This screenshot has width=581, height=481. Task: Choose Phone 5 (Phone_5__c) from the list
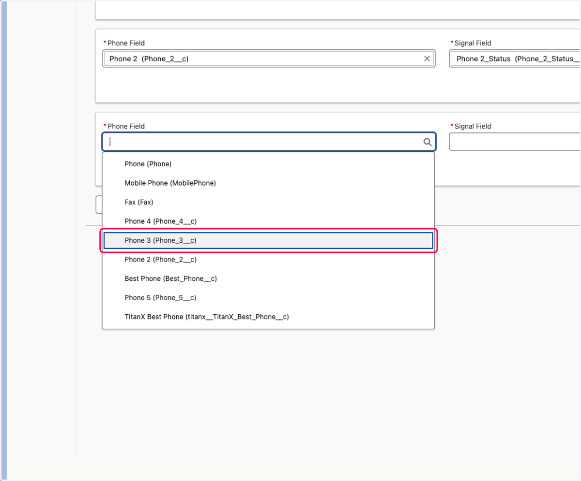tap(268, 298)
